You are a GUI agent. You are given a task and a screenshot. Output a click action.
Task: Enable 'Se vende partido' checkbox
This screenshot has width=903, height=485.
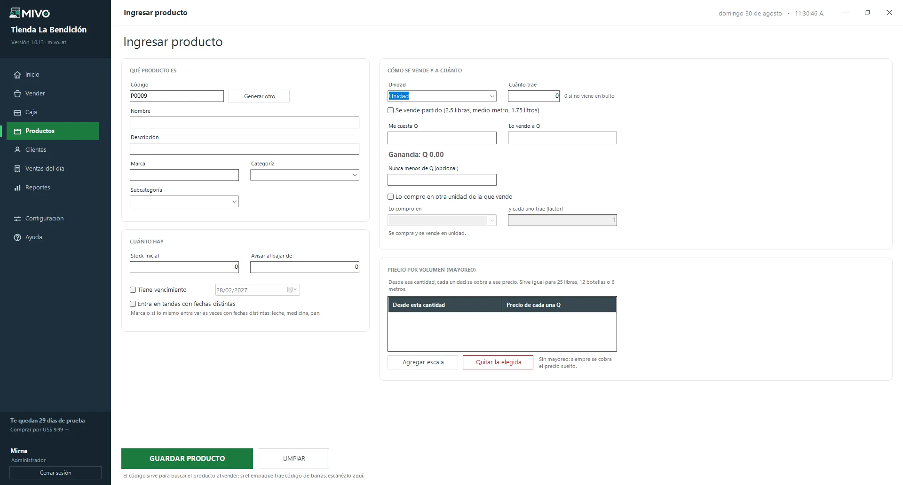tap(390, 110)
